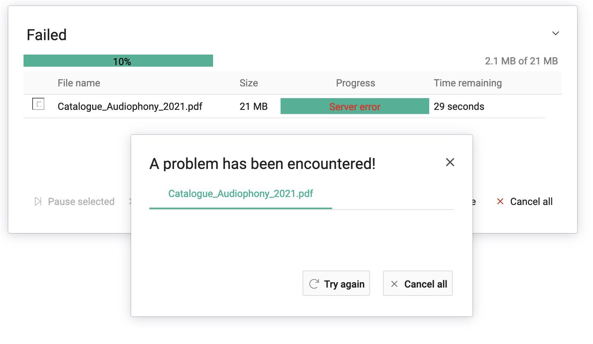Select the Catalogue_Audiophony_2021.pdf row file name

click(x=130, y=106)
